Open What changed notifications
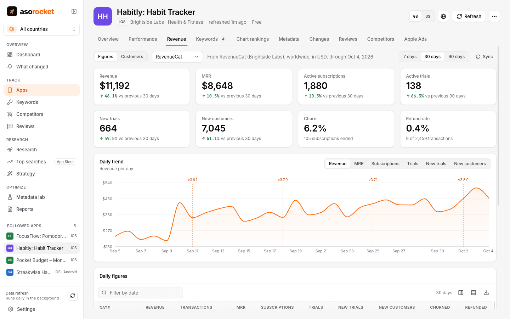This screenshot has height=319, width=510. tap(41, 67)
